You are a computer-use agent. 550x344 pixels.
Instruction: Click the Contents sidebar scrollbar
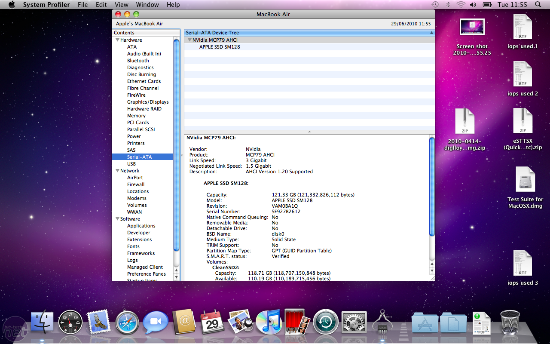[x=176, y=145]
